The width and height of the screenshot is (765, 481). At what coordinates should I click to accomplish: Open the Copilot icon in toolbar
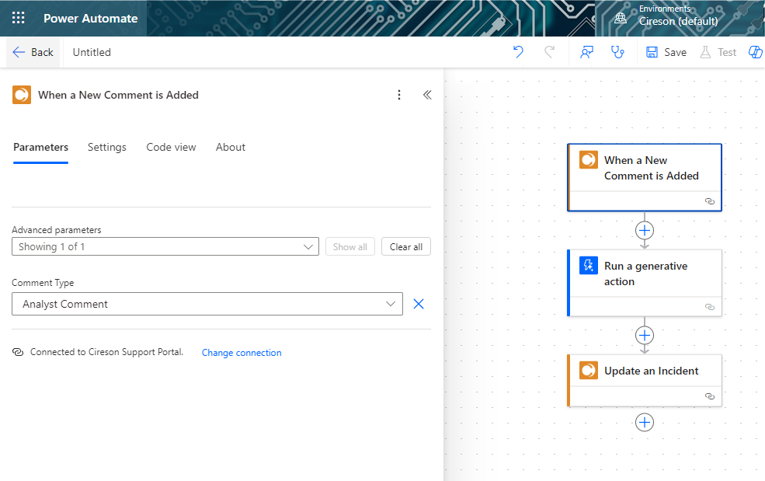click(x=756, y=52)
